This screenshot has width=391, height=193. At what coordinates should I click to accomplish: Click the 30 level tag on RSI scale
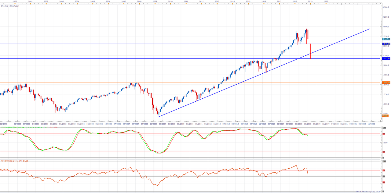click(x=383, y=182)
